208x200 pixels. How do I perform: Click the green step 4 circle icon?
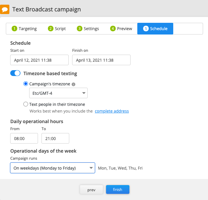[113, 29]
